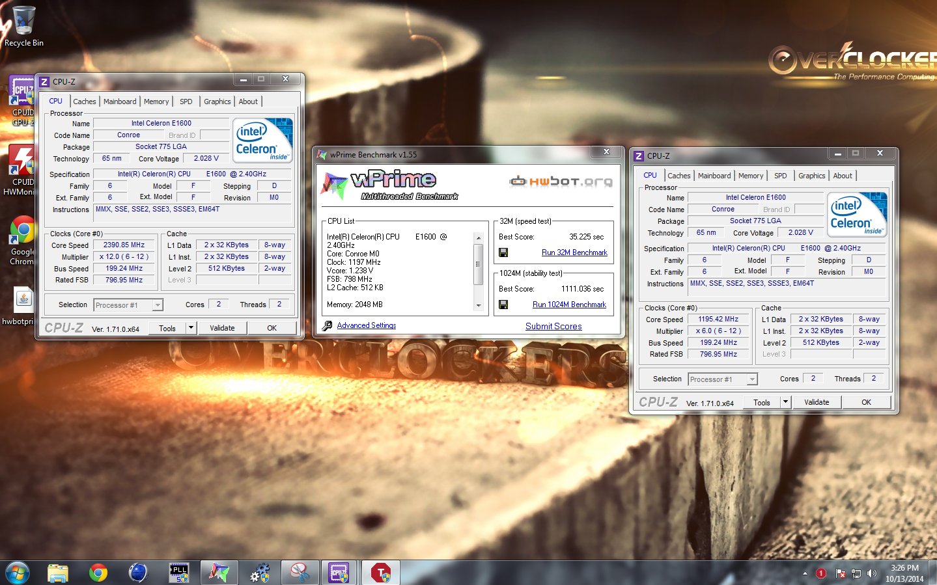Switch to the Caches tab in the left CPU-Z window
937x585 pixels.
(x=84, y=102)
